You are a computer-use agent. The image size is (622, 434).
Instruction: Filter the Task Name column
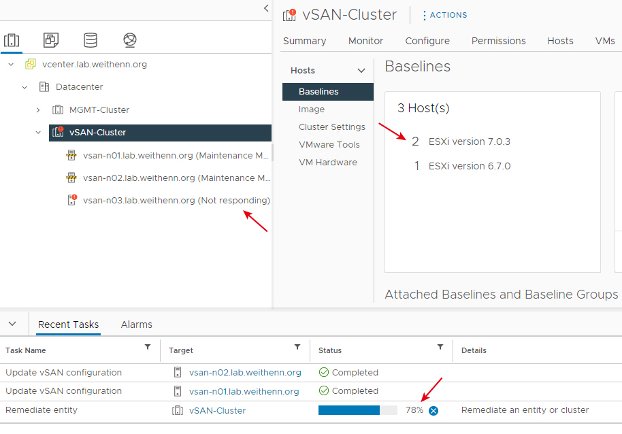148,347
